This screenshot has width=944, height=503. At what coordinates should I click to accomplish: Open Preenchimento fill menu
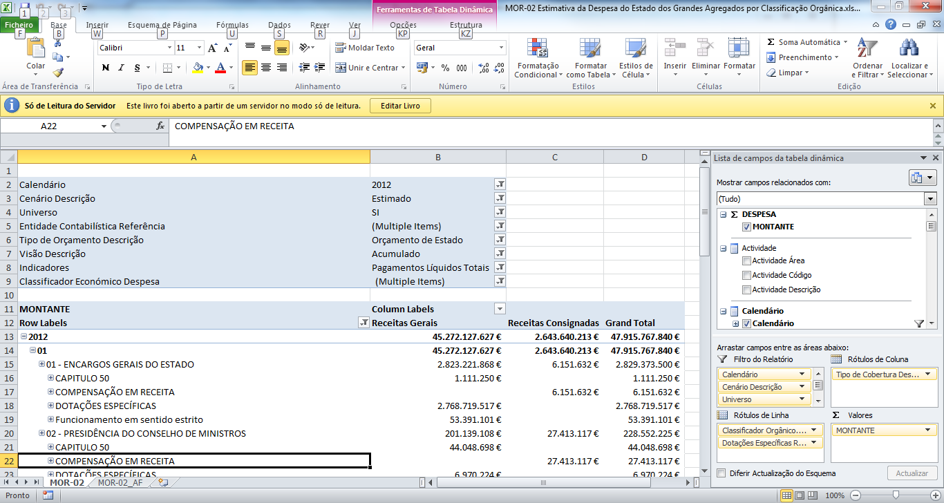click(x=803, y=57)
